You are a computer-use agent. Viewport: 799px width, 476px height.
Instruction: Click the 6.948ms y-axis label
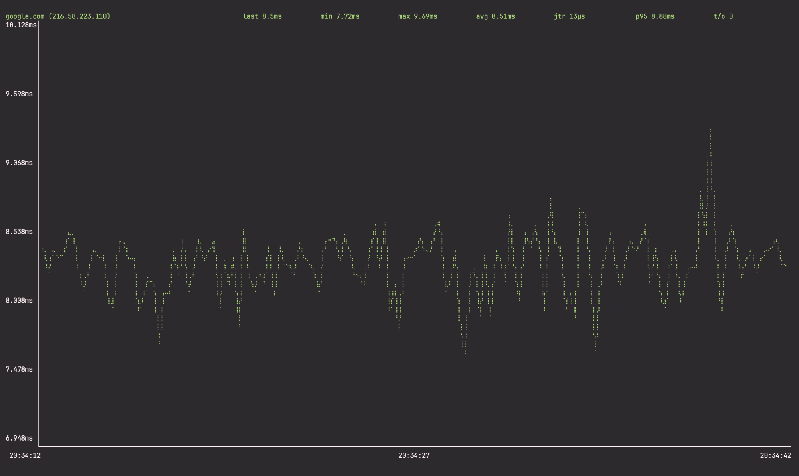(x=19, y=438)
